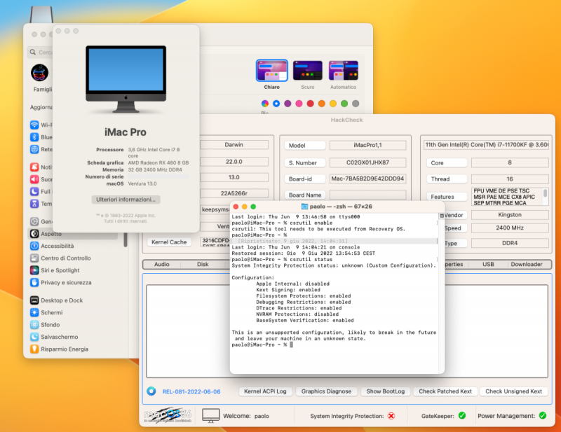Switch to the Audio tab
The width and height of the screenshot is (561, 432).
(x=162, y=265)
